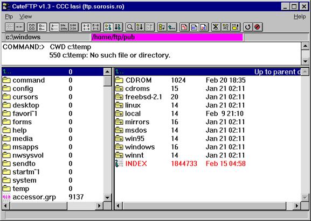
Task: Click the rename file icon
Action: [x=226, y=27]
